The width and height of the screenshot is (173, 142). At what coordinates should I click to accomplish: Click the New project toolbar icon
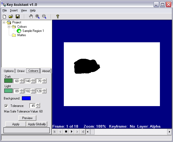(x=5, y=16)
